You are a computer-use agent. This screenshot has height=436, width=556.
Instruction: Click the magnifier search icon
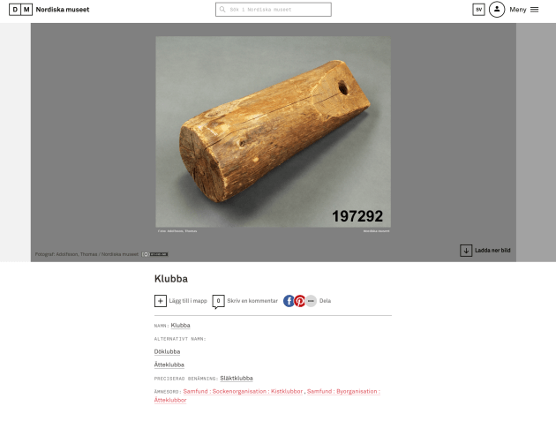(222, 10)
